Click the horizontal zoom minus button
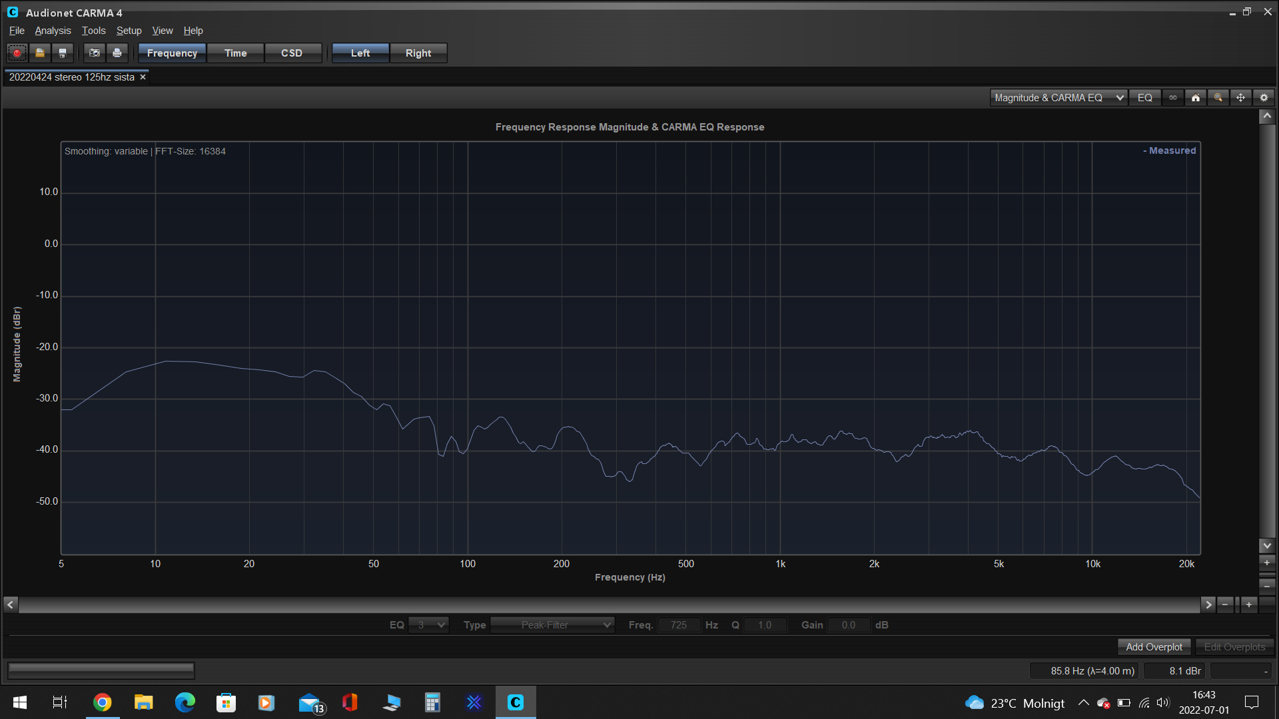The height and width of the screenshot is (719, 1279). point(1225,604)
